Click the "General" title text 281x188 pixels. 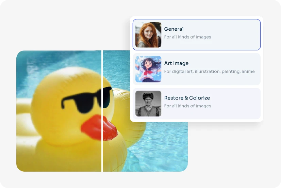point(173,29)
